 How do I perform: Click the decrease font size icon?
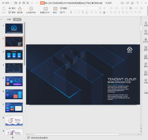[x=104, y=8]
